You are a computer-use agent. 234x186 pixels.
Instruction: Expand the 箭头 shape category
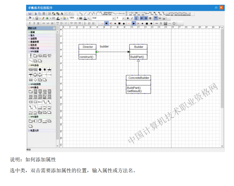click(x=29, y=35)
